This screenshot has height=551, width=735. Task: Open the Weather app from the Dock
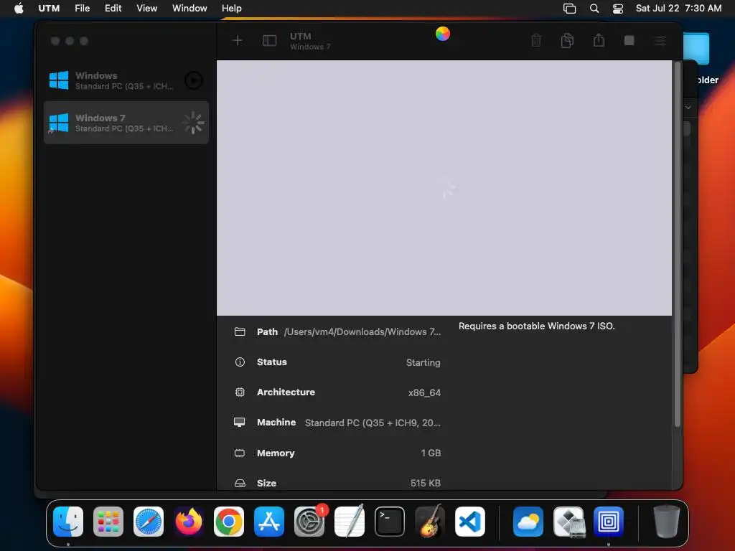coord(528,521)
